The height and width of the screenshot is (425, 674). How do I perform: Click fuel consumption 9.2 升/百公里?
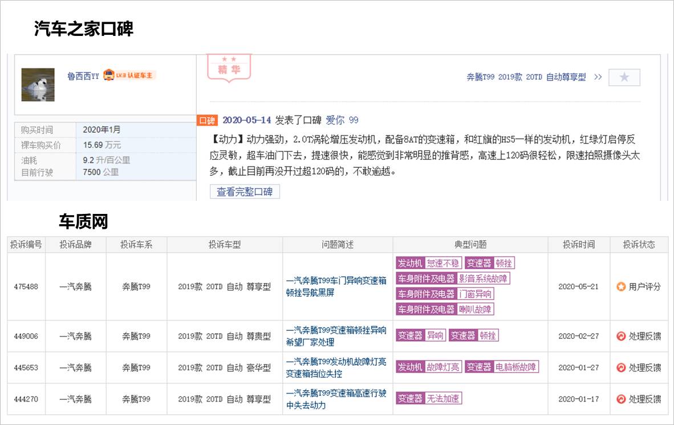click(106, 160)
